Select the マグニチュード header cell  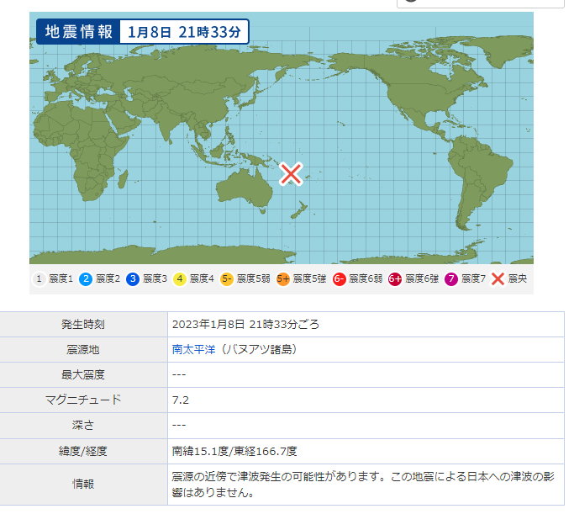coord(83,400)
